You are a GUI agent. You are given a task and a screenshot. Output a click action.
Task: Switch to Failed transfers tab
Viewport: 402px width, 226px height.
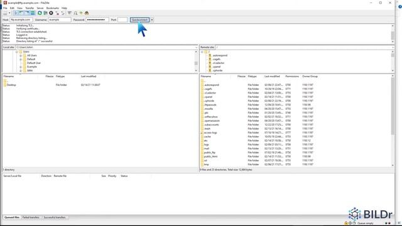pos(31,217)
